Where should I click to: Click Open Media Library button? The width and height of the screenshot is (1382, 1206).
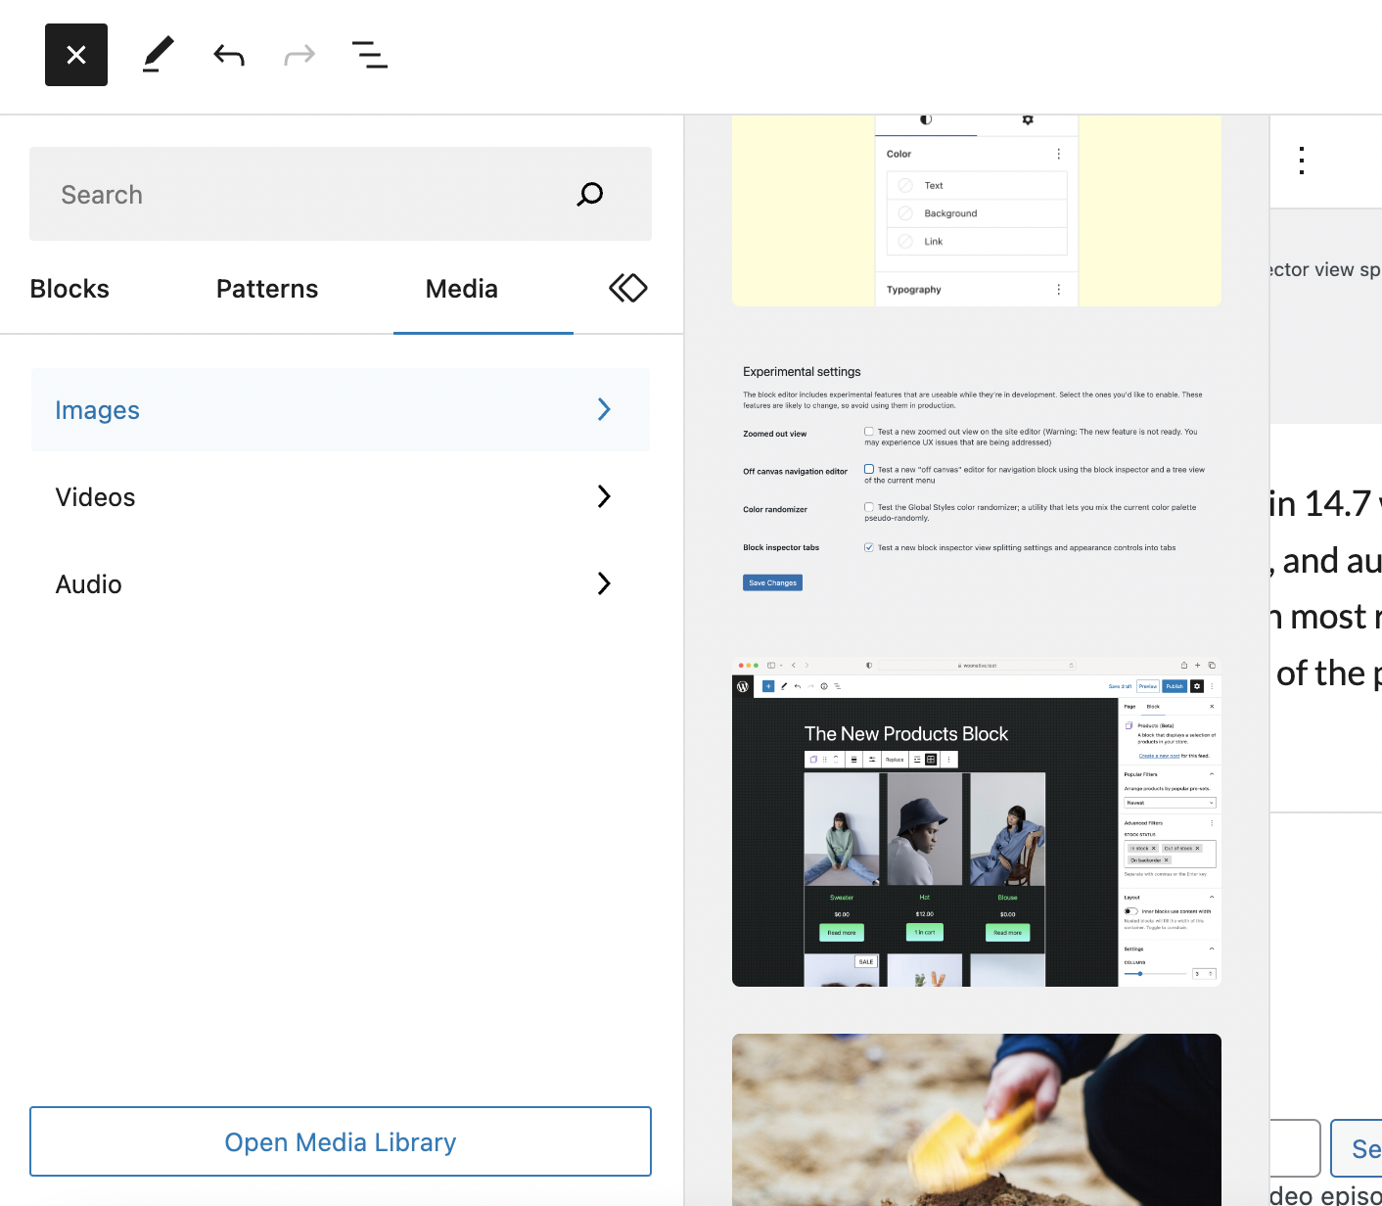[341, 1141]
